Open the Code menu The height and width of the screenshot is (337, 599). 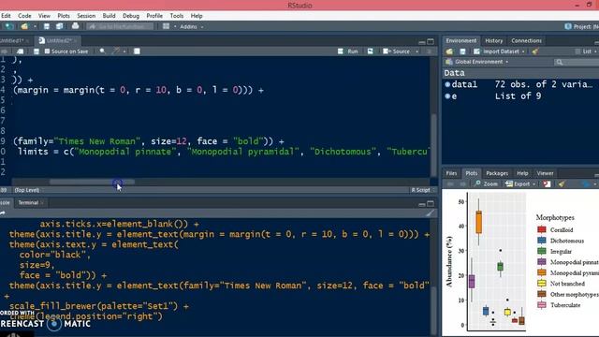point(24,16)
